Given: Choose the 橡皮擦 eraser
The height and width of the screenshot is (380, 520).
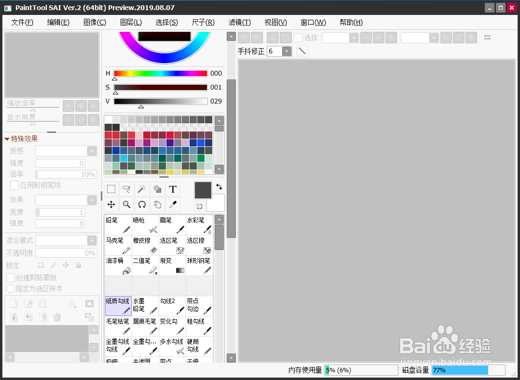Looking at the screenshot, I should [145, 245].
